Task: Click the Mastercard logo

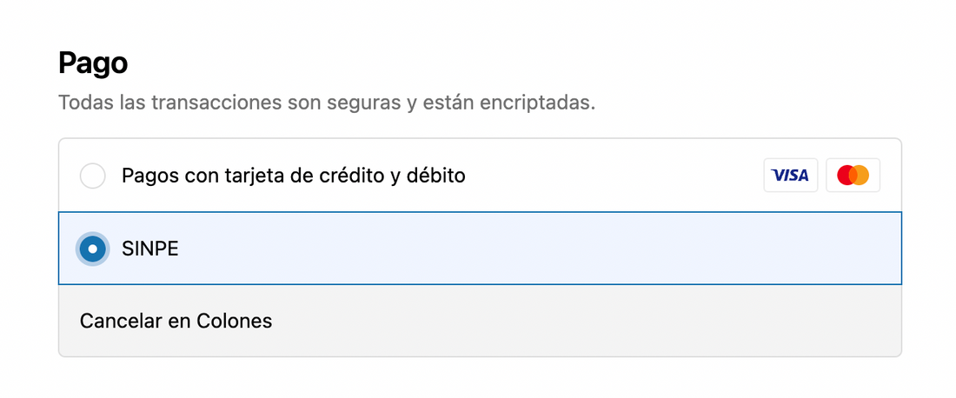Action: click(x=853, y=176)
